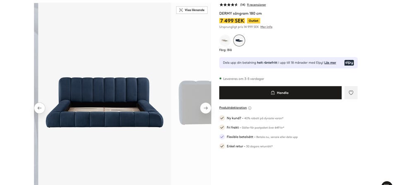Click the checkmark icon beside Ny kund
Image resolution: width=397 pixels, height=185 pixels.
[222, 118]
